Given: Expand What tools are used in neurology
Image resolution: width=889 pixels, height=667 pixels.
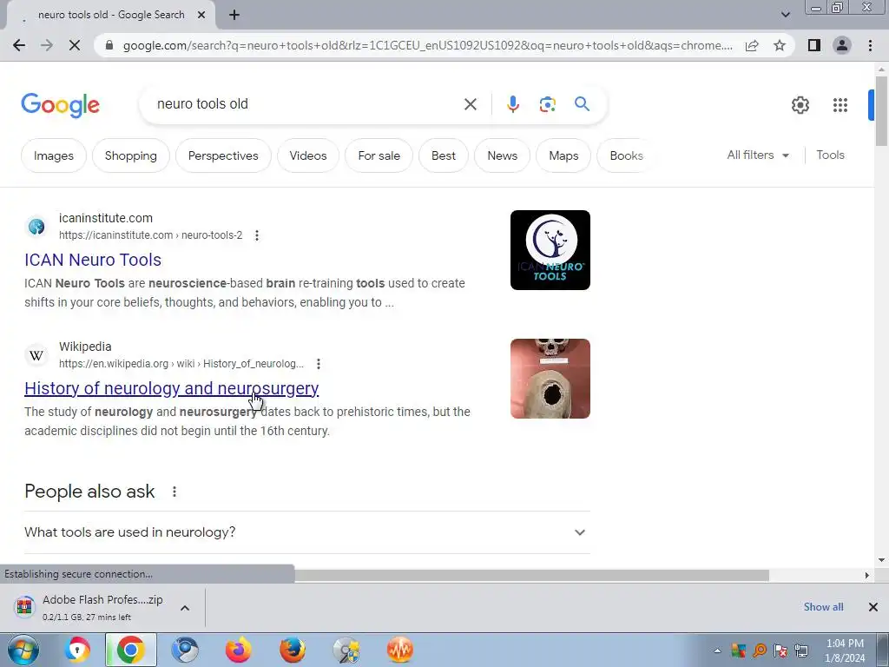Looking at the screenshot, I should click(307, 532).
